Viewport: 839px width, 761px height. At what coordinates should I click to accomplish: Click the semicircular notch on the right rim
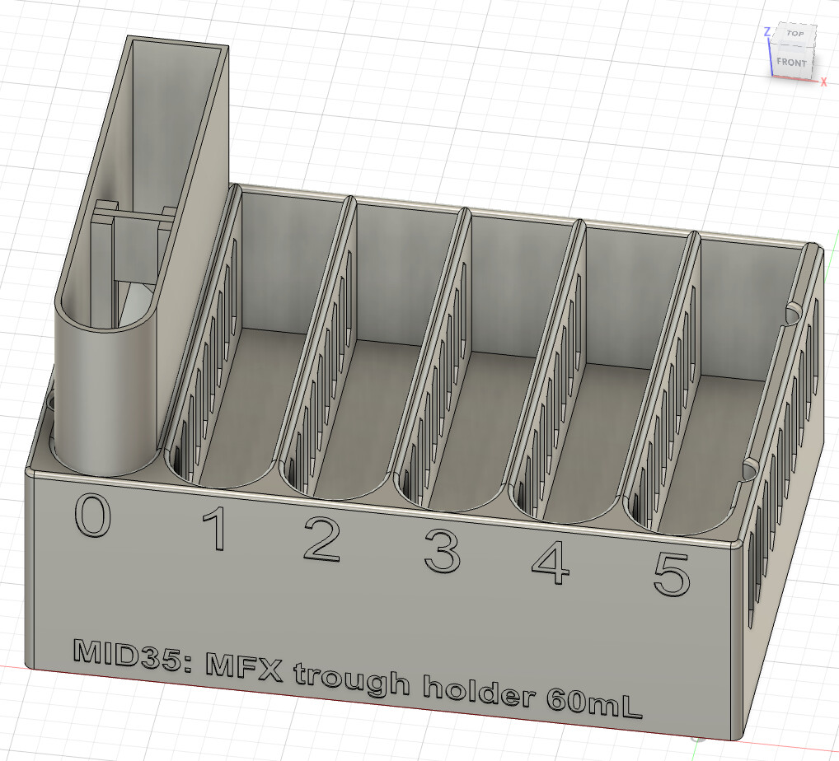793,314
